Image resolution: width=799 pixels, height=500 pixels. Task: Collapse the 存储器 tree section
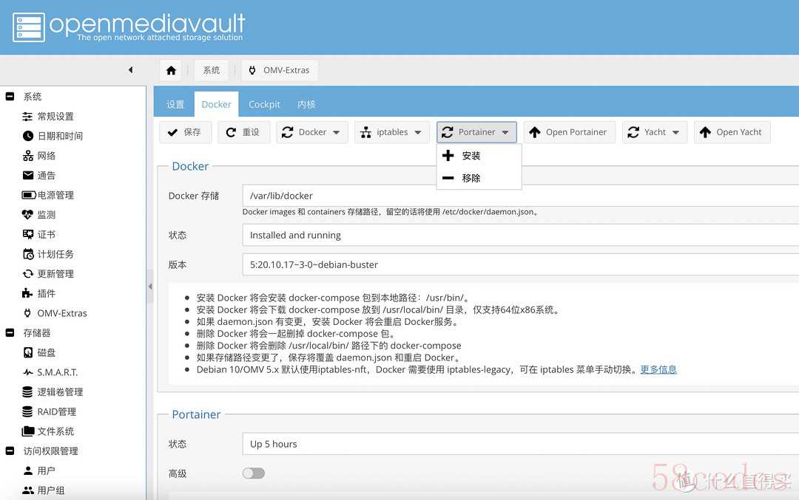coord(10,332)
